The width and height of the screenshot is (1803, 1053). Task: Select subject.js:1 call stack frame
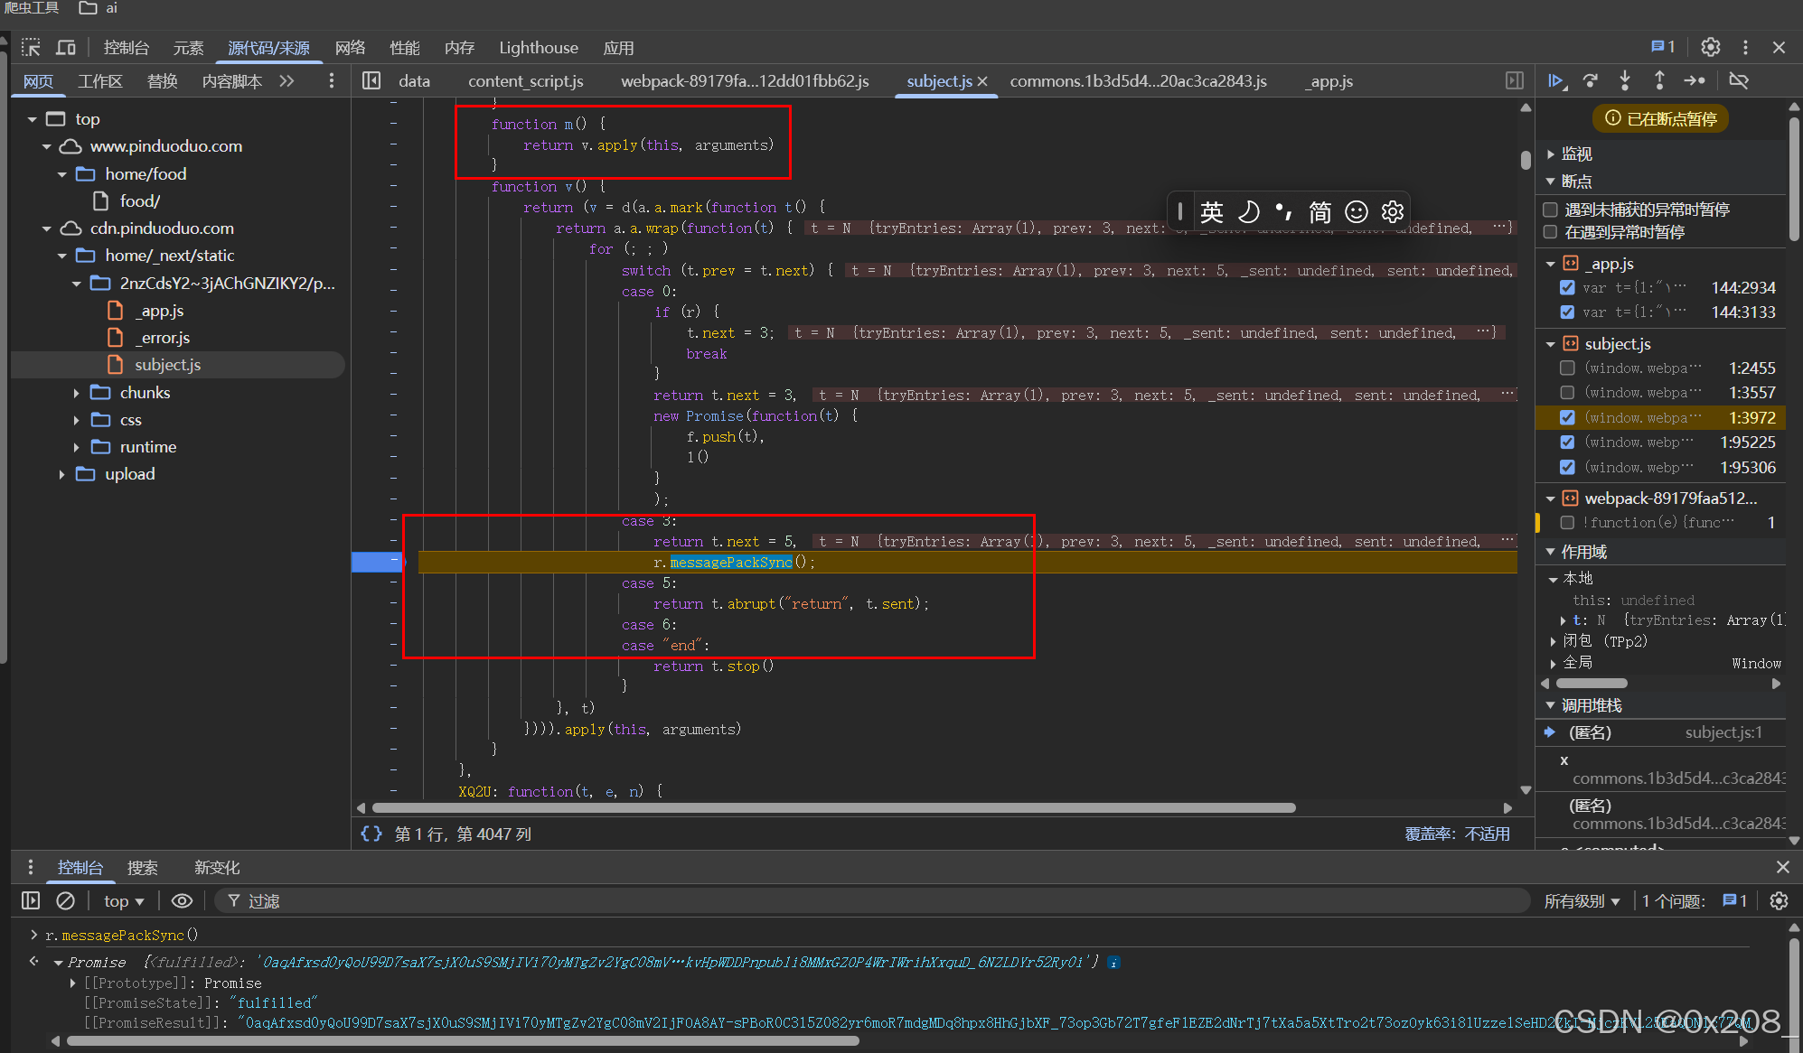point(1663,732)
